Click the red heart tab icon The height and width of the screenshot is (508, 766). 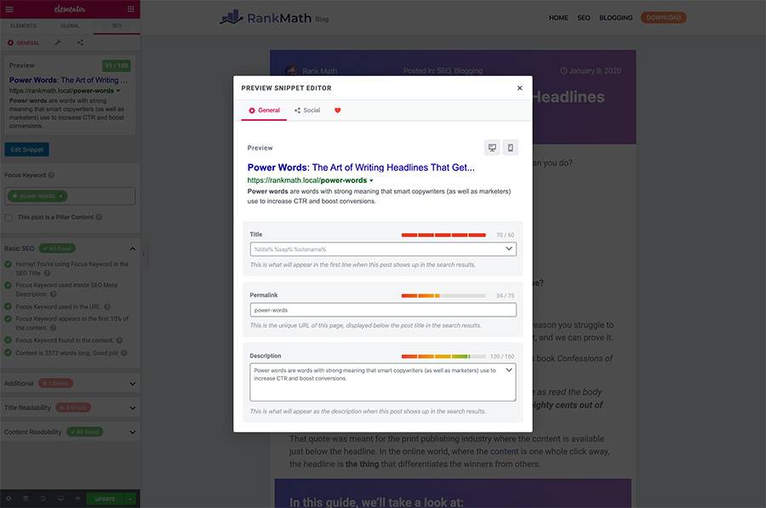click(x=338, y=111)
